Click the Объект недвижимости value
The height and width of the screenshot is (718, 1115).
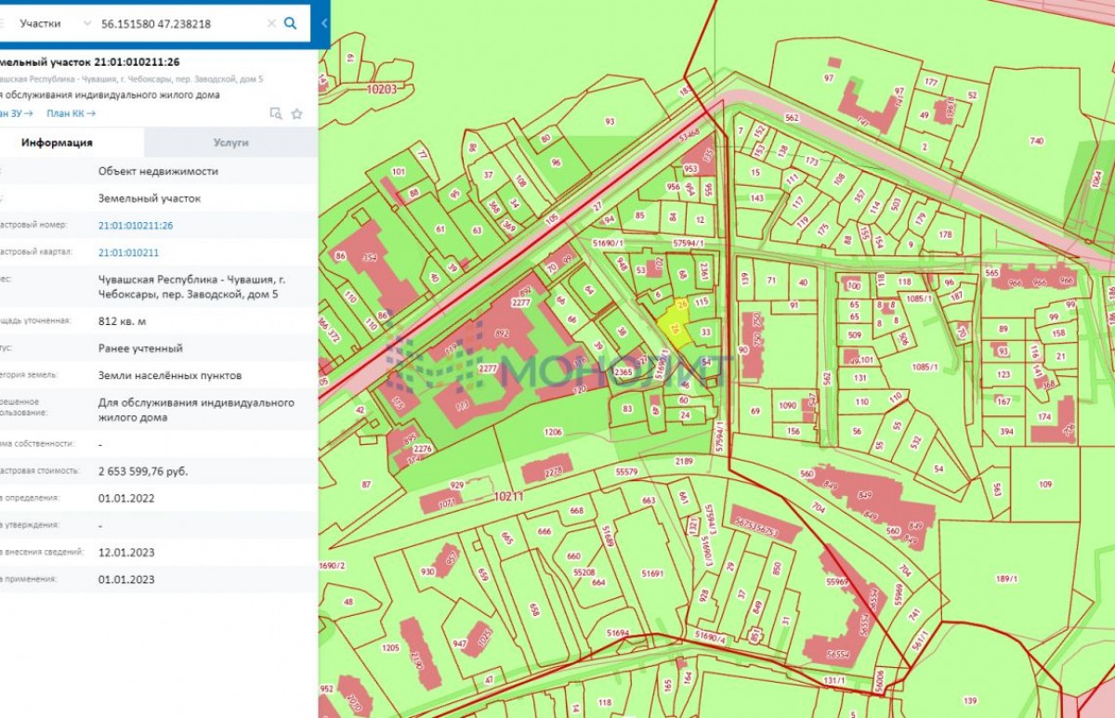point(159,172)
